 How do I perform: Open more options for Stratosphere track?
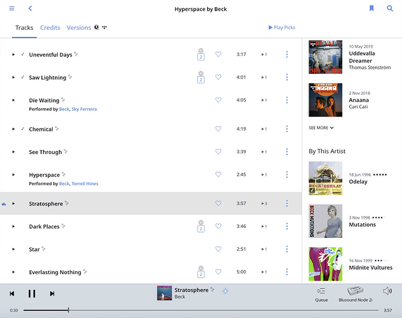click(287, 204)
